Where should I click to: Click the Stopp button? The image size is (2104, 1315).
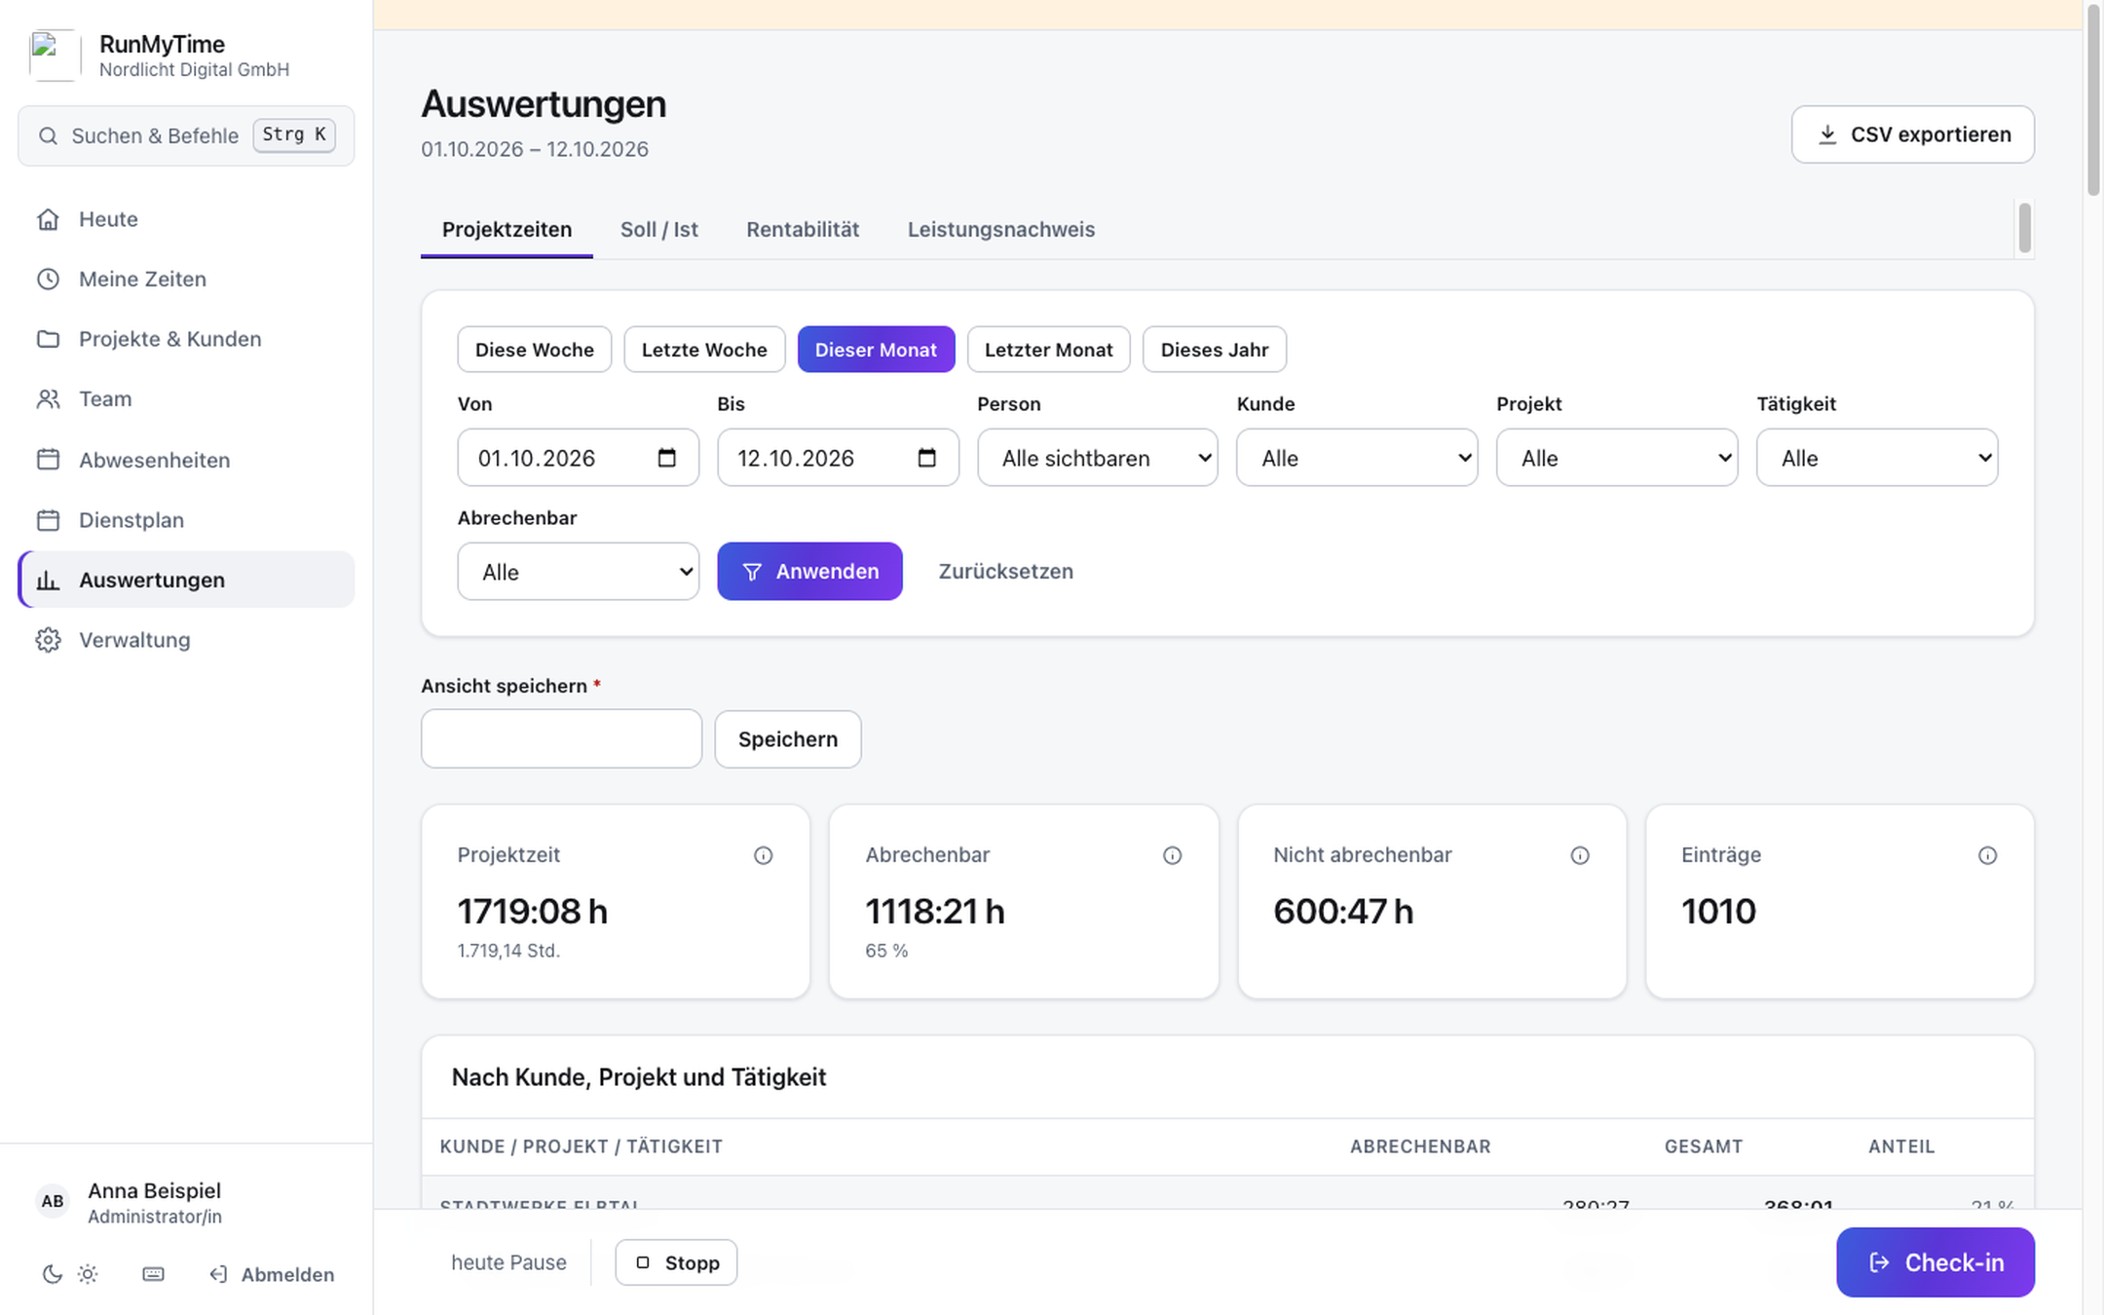pos(676,1262)
